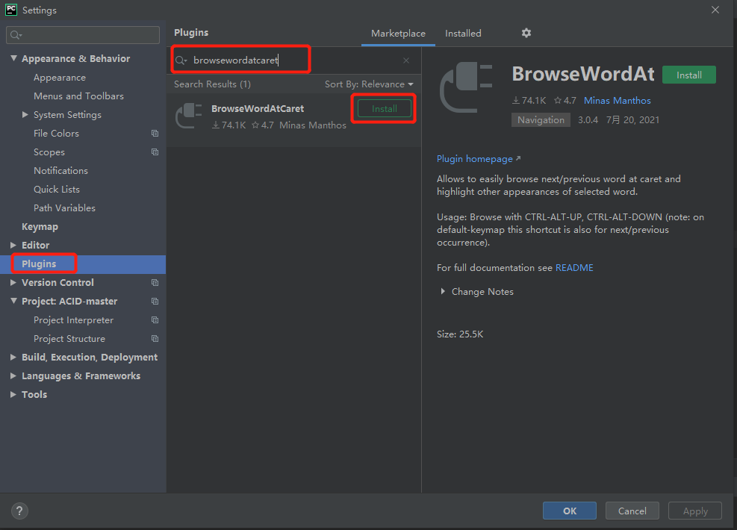The height and width of the screenshot is (530, 737).
Task: Click the scope icon beside Scopes
Action: 154,152
